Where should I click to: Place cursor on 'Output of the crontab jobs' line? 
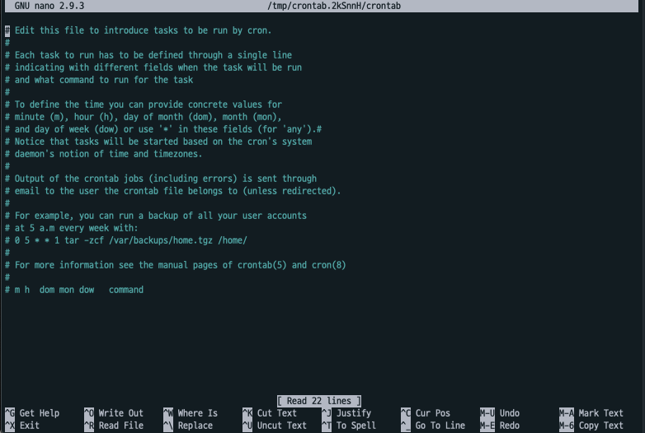point(161,178)
